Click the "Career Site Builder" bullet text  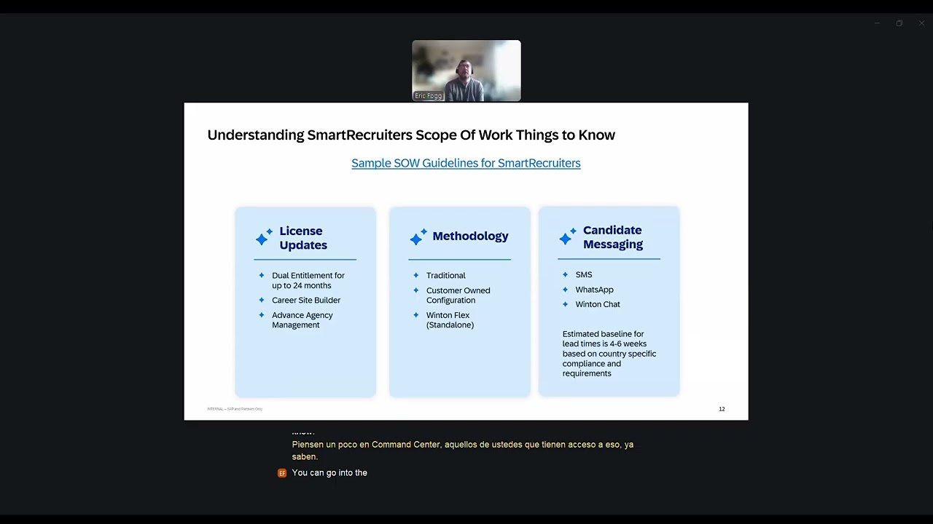click(306, 300)
